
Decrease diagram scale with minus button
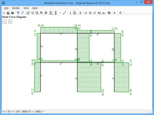coord(4,22)
